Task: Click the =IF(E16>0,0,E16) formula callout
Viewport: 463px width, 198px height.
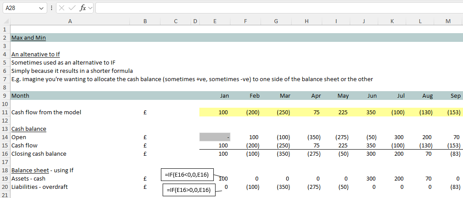Action: click(189, 190)
